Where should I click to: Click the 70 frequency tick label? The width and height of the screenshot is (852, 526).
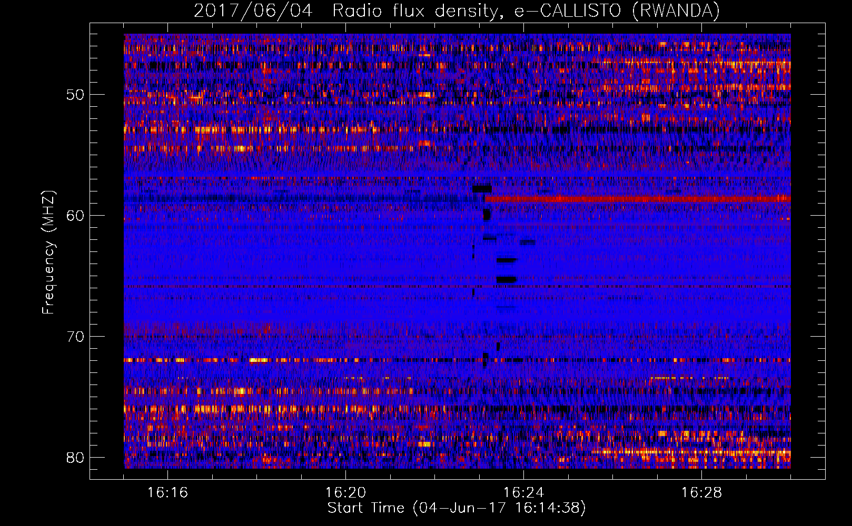coord(75,337)
